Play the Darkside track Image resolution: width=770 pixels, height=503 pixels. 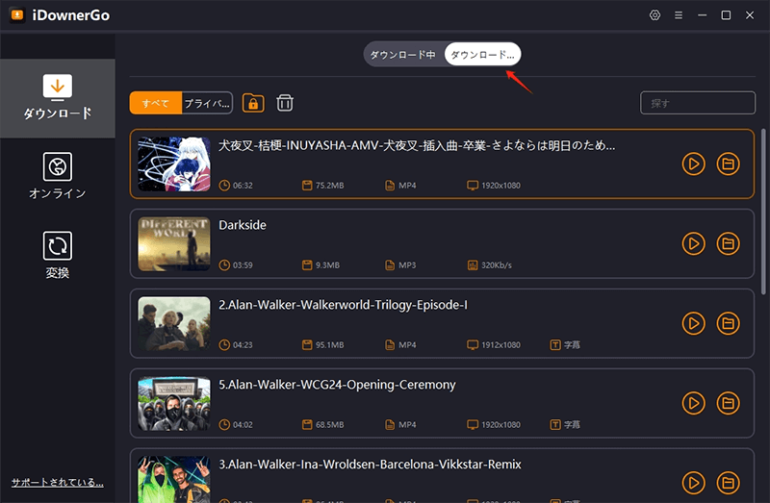(x=693, y=243)
